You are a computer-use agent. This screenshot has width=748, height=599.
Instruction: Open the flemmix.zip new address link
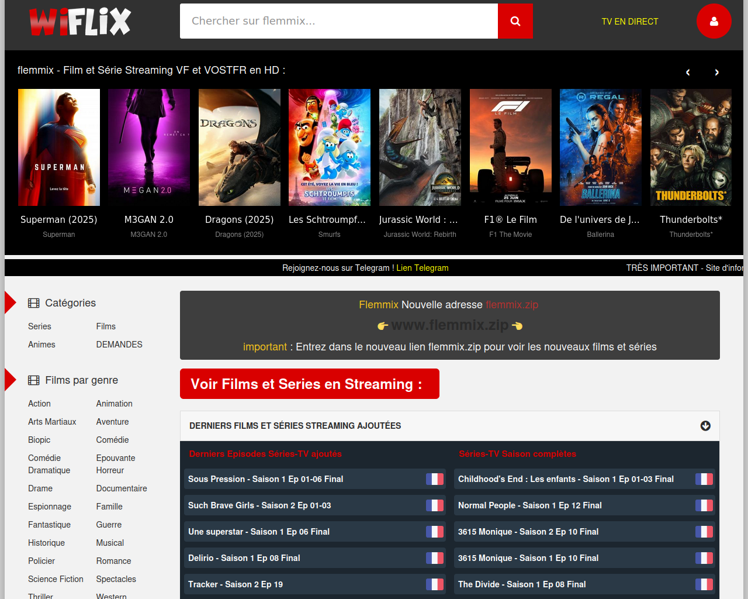coord(512,305)
